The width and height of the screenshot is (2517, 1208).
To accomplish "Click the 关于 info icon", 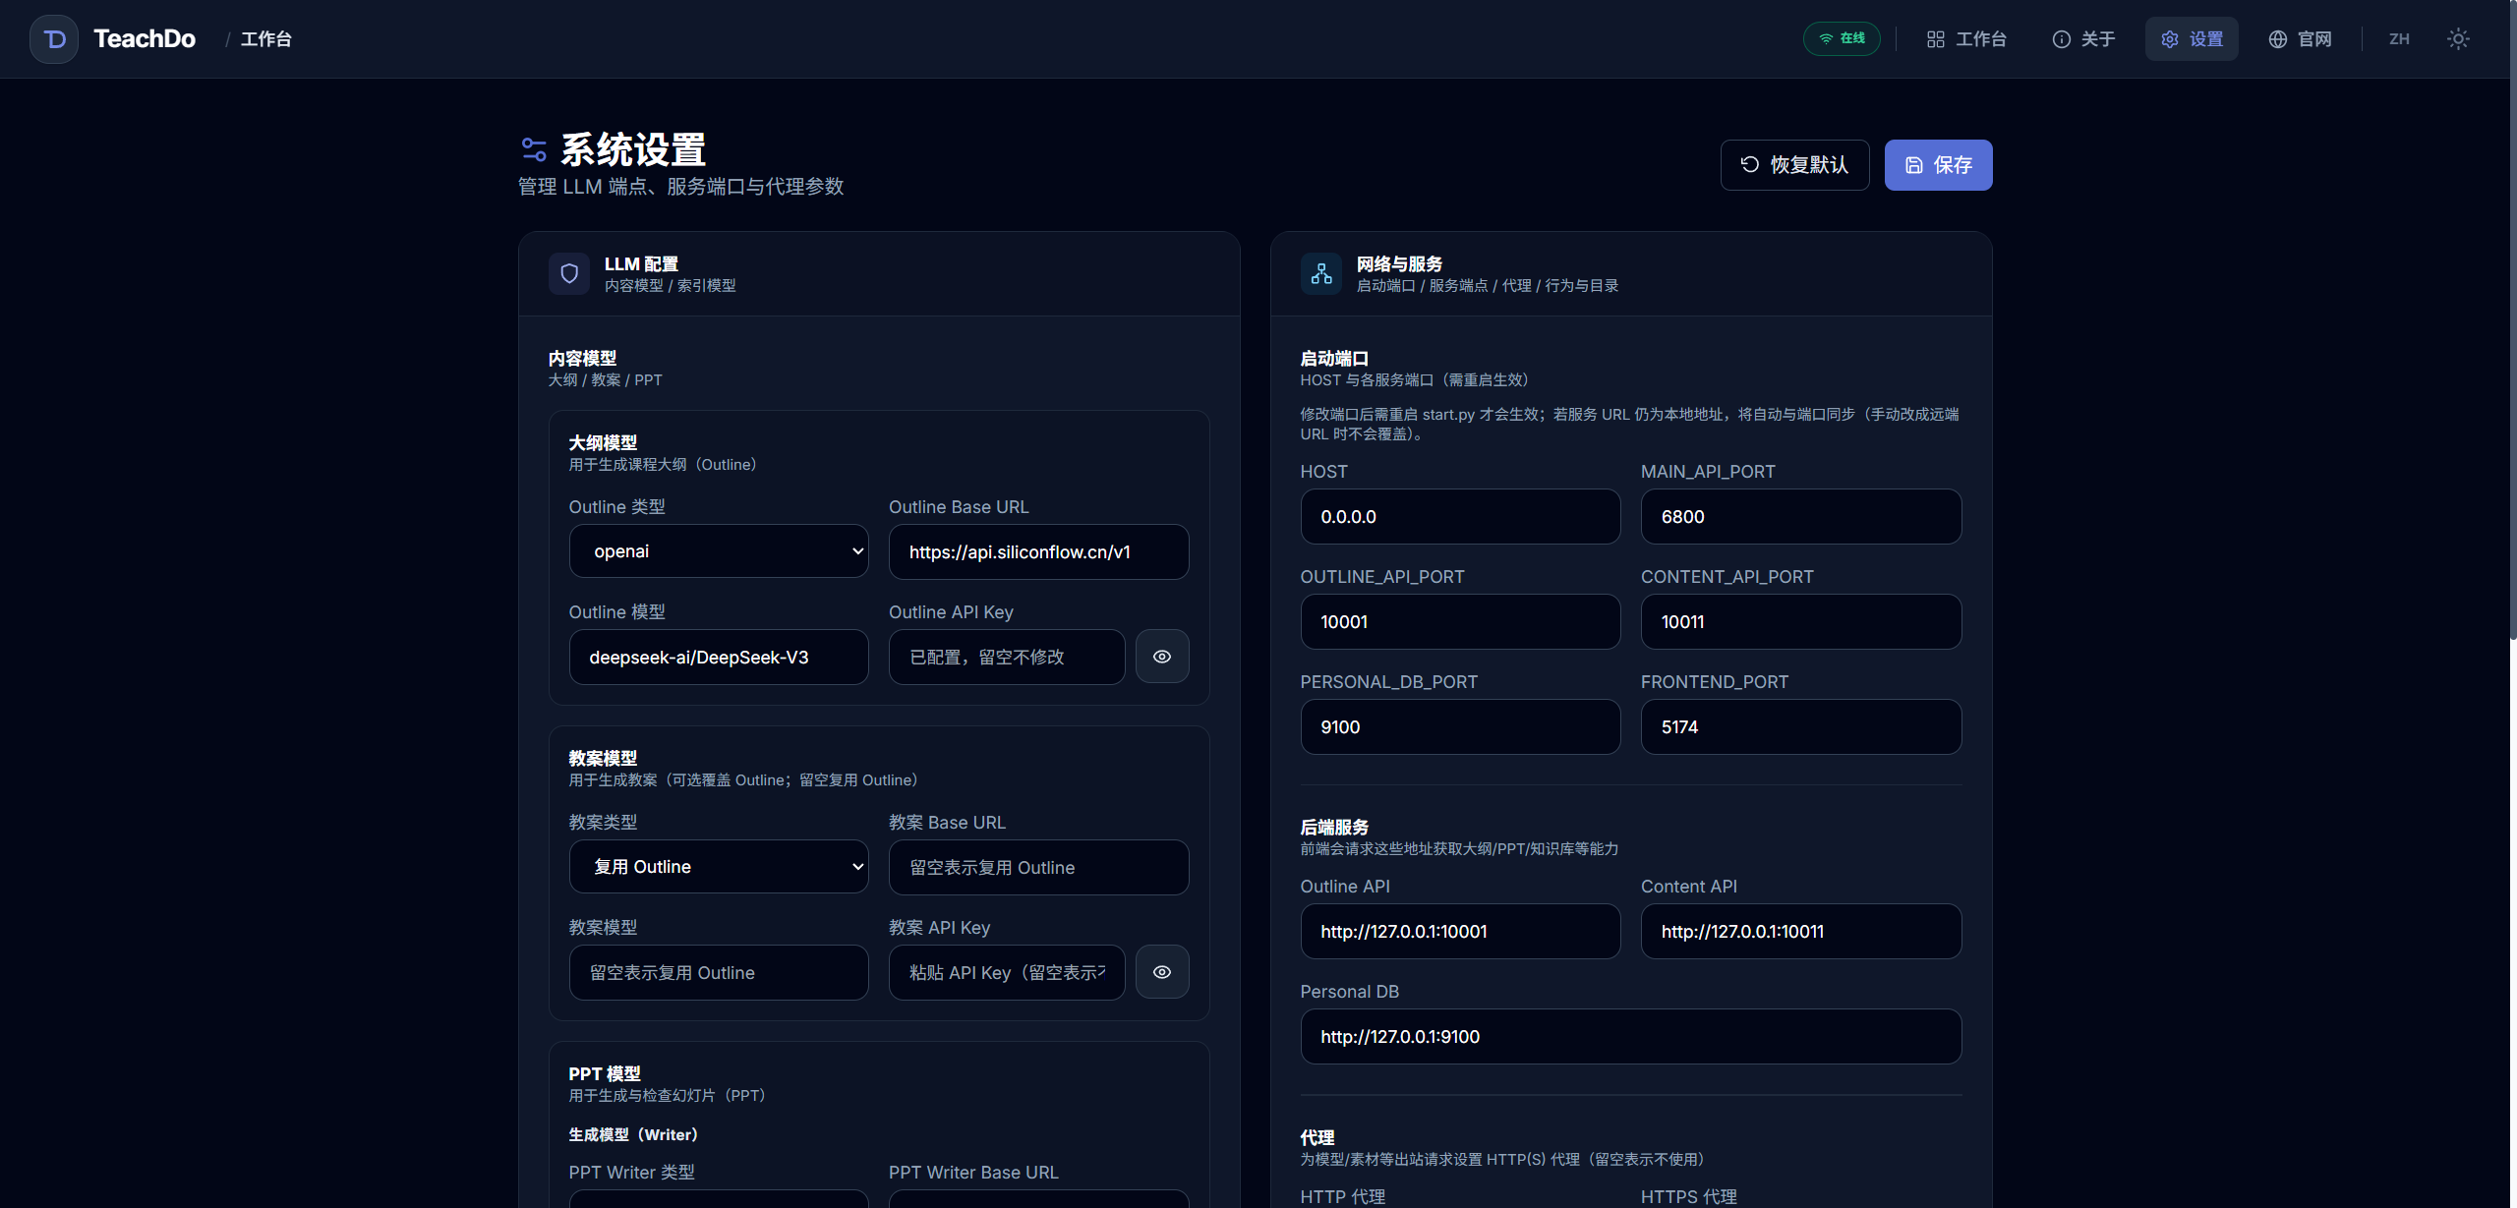I will (2061, 38).
